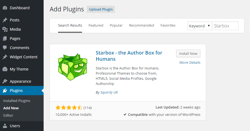Open Installed Plugins in the submenu

(x=17, y=101)
